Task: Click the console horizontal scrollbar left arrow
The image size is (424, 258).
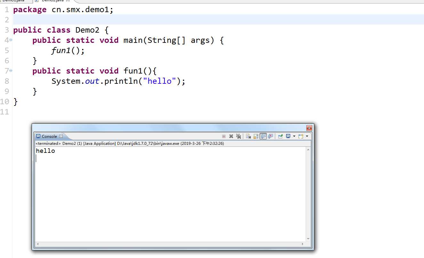Action: tap(38, 244)
